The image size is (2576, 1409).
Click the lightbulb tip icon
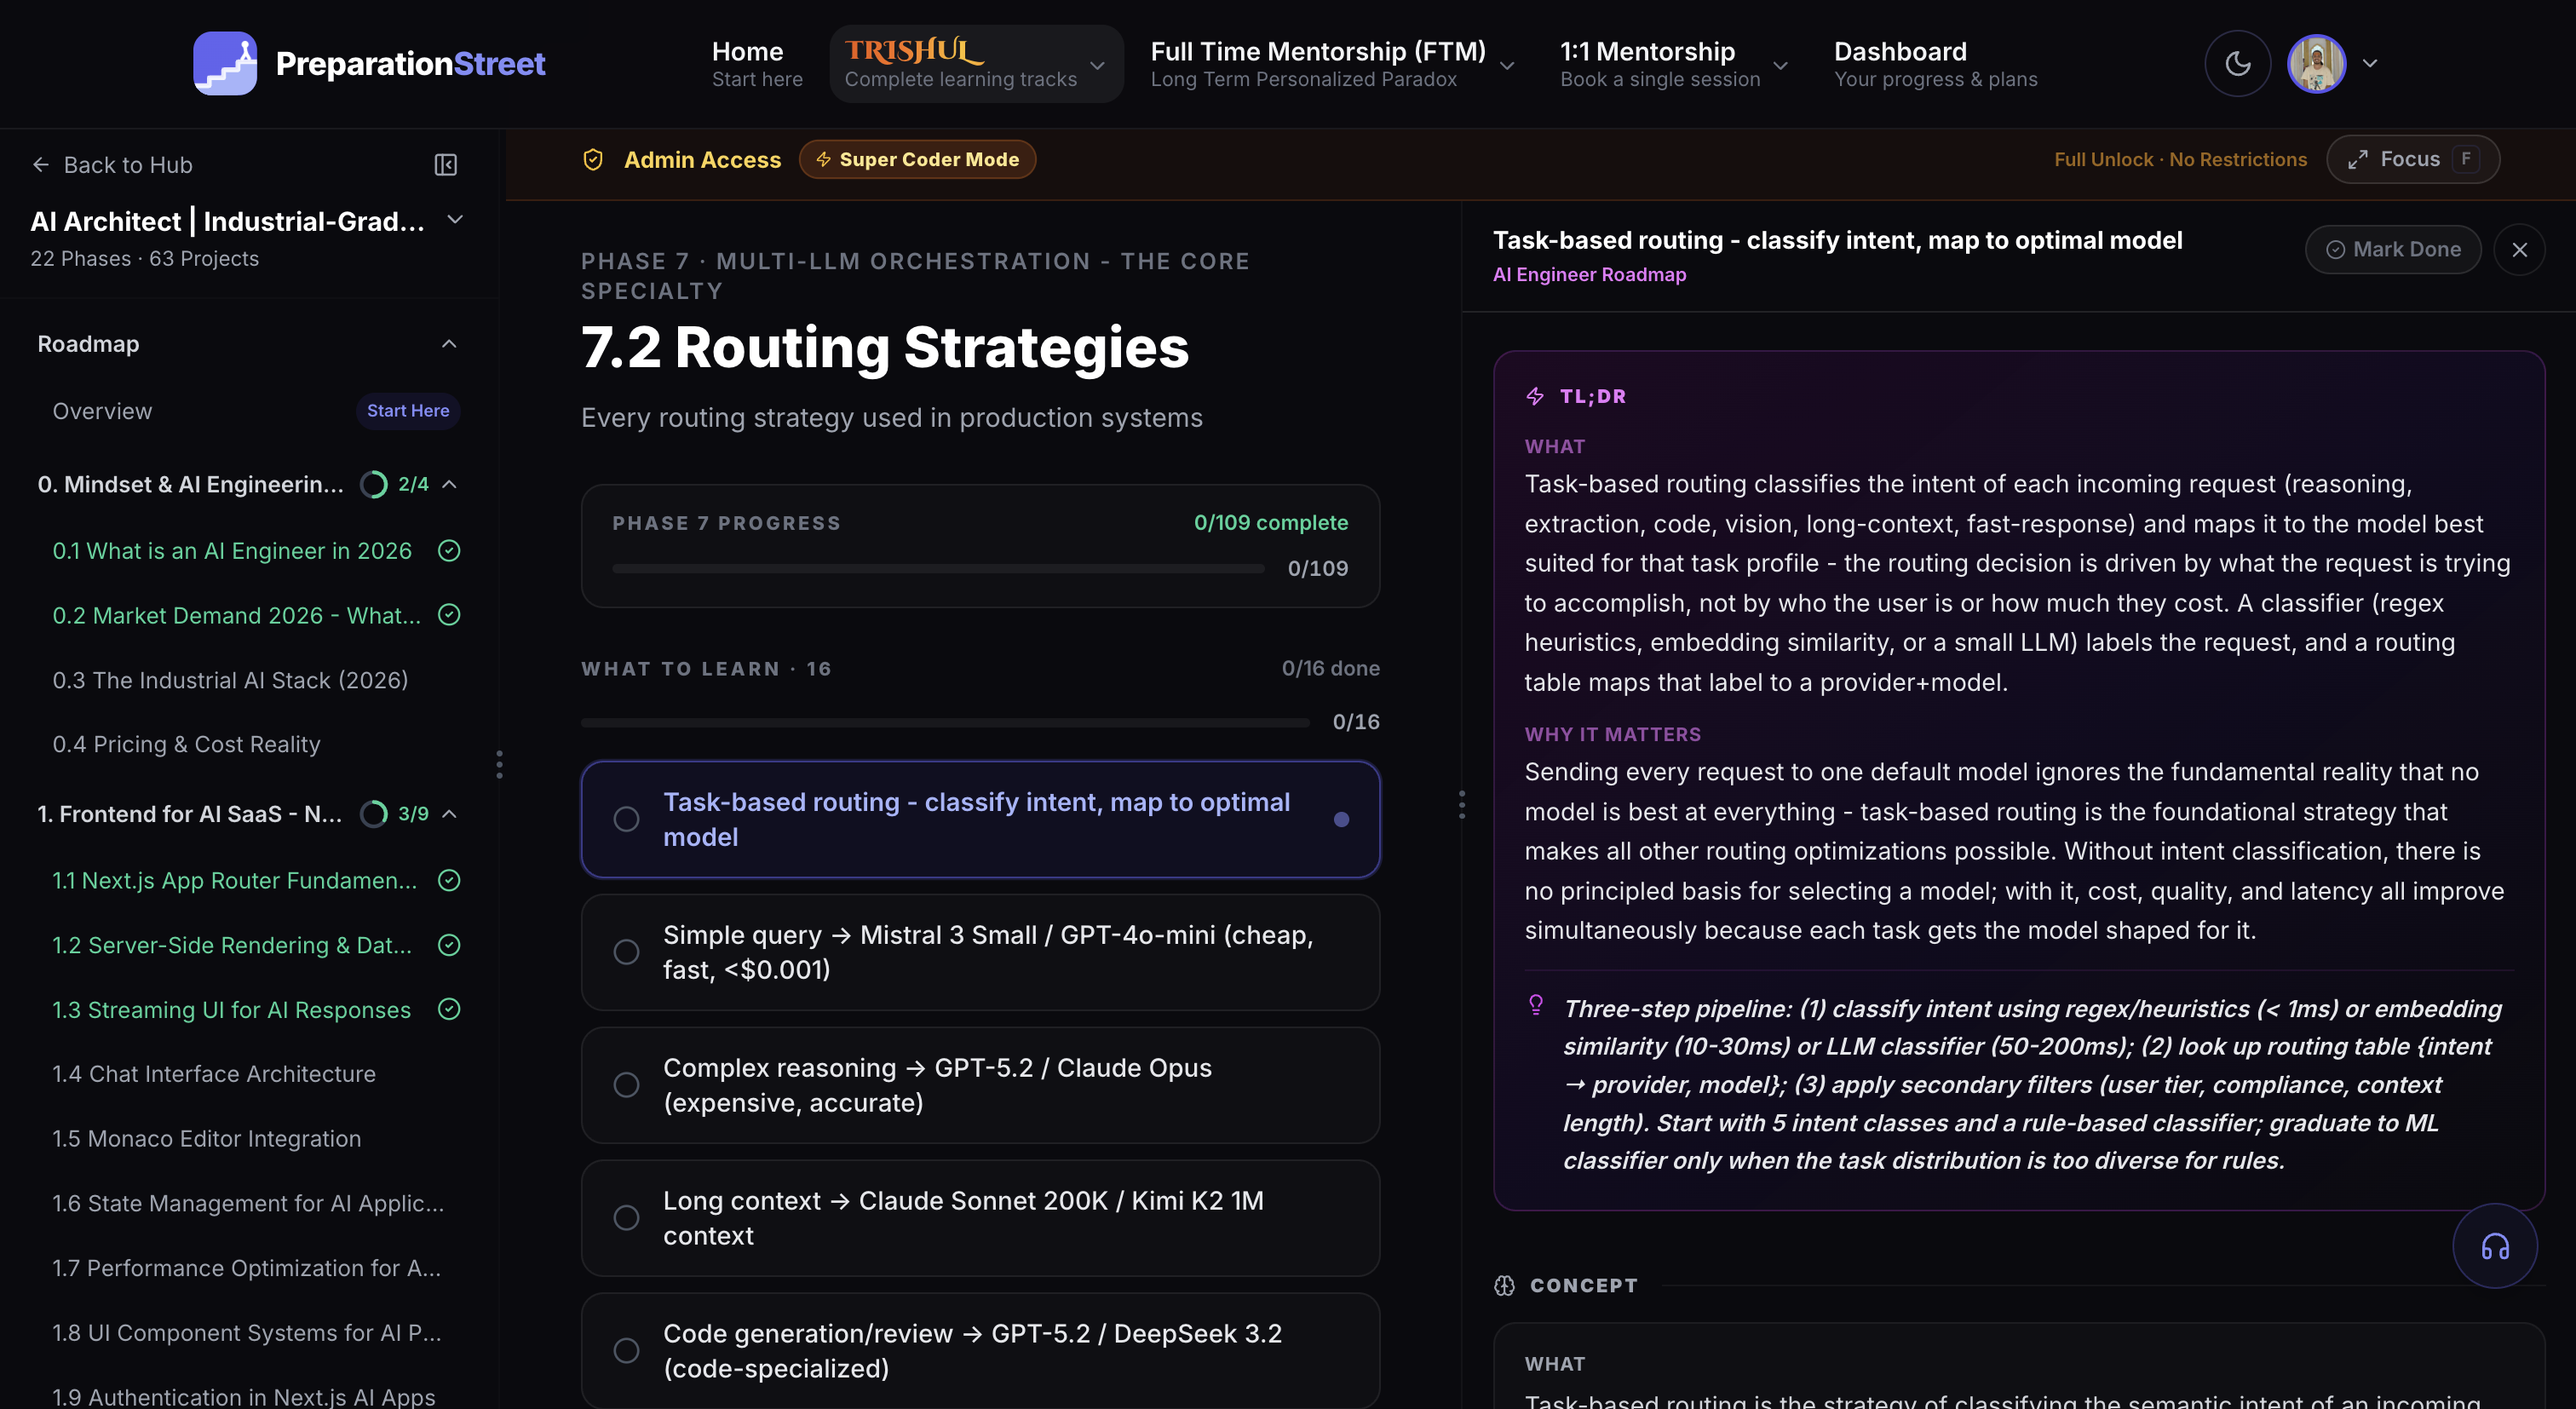(1536, 1005)
